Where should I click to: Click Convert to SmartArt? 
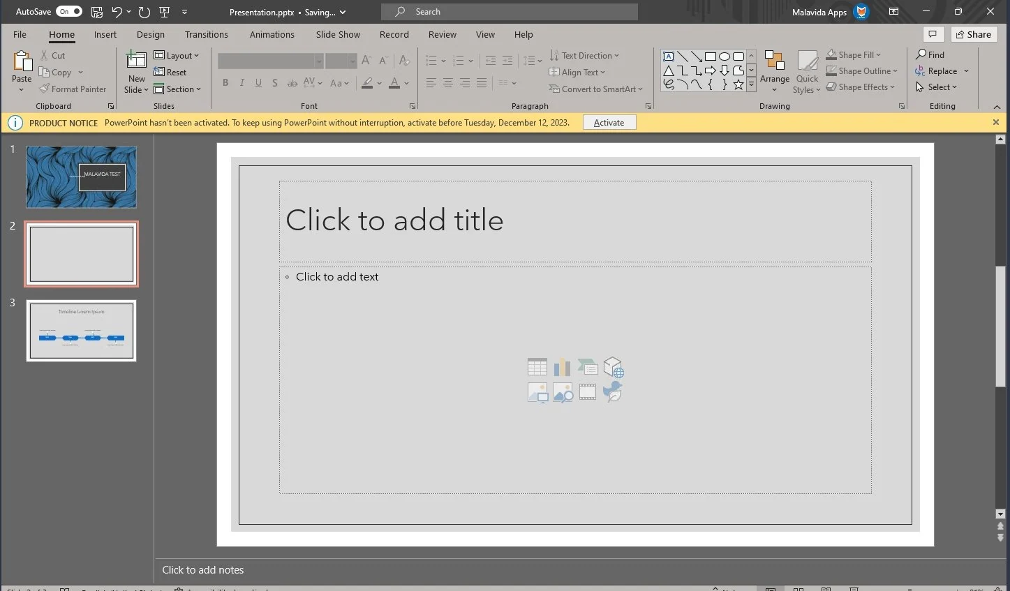point(595,89)
